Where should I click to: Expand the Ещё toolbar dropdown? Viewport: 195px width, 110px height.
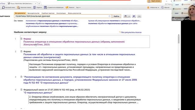coord(78,7)
